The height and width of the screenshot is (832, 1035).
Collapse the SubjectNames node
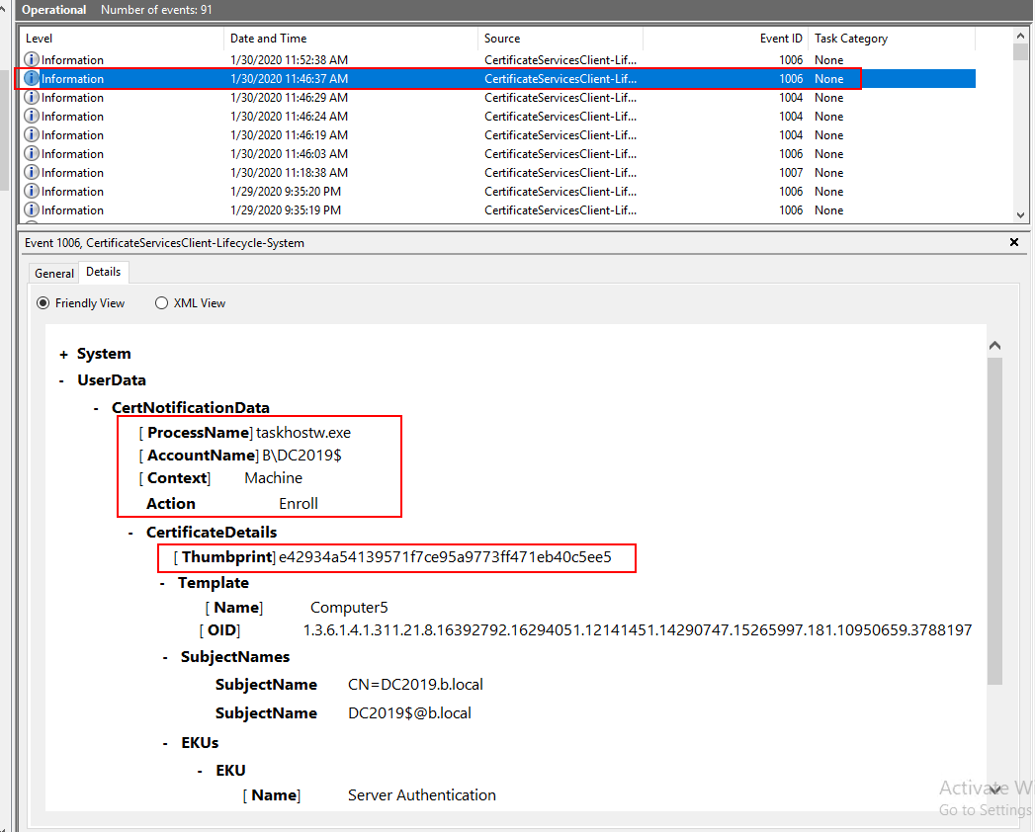pyautogui.click(x=165, y=657)
